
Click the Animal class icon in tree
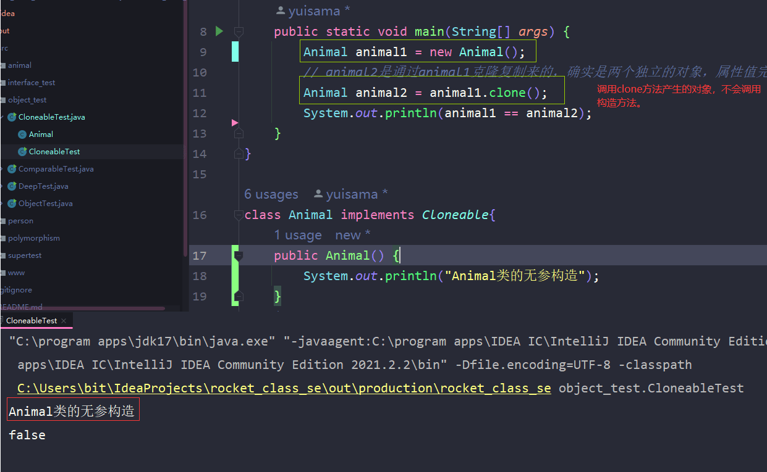pos(22,135)
